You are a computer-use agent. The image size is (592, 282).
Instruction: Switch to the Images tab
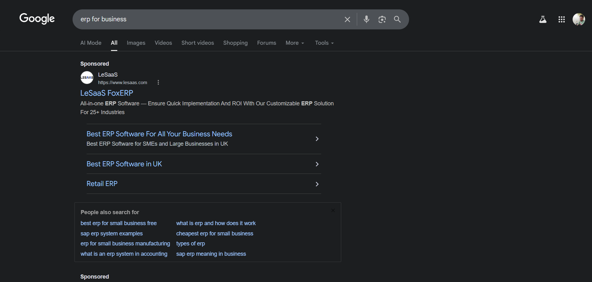point(136,43)
